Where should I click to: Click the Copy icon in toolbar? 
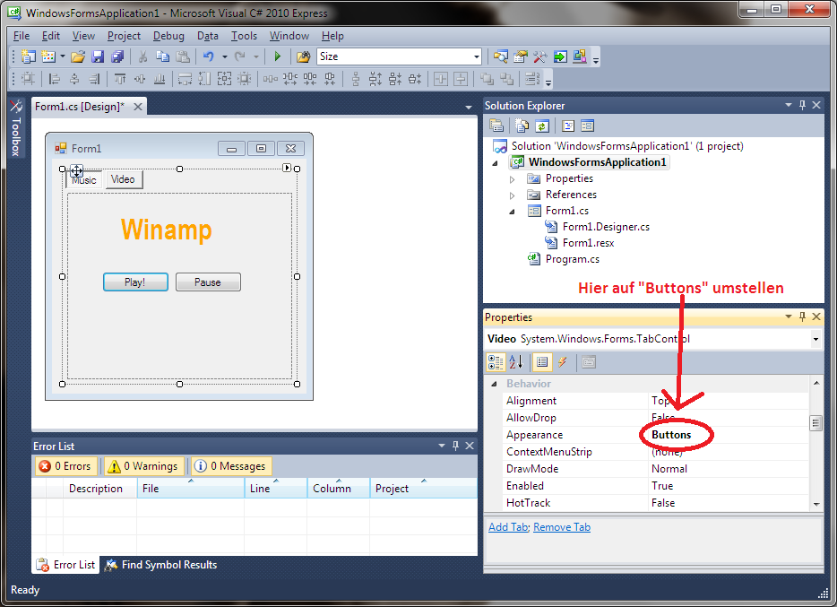click(162, 56)
